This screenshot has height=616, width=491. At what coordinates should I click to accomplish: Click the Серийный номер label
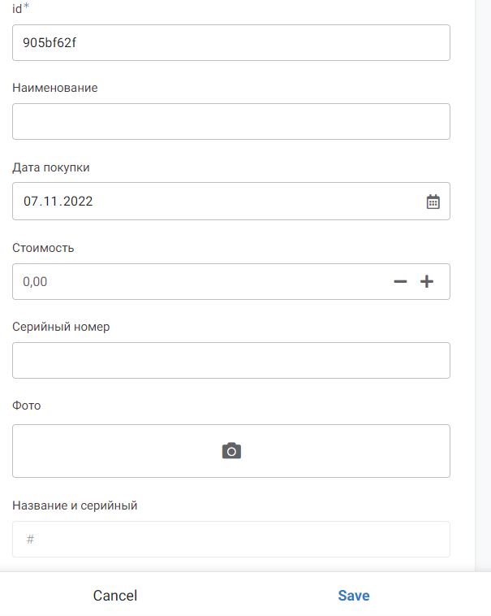(x=61, y=327)
